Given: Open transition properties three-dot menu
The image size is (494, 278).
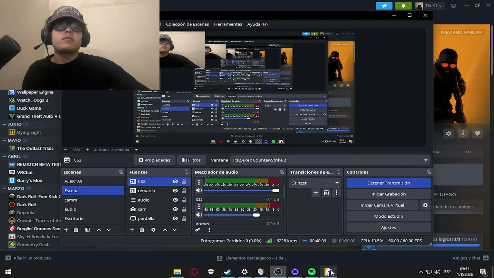Looking at the screenshot, I should [x=337, y=193].
